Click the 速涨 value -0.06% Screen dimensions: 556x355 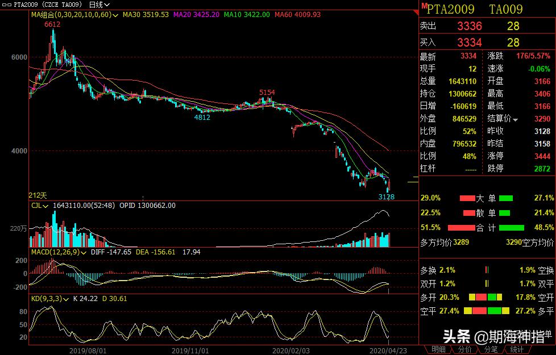[x=539, y=69]
